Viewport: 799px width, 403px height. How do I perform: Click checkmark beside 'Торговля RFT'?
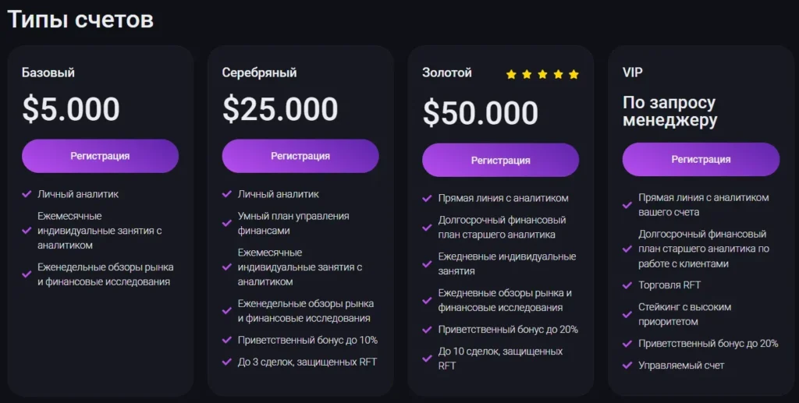627,285
